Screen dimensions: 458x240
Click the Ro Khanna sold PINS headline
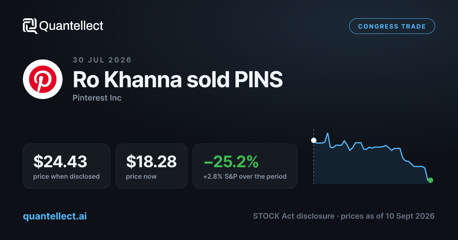pos(178,80)
